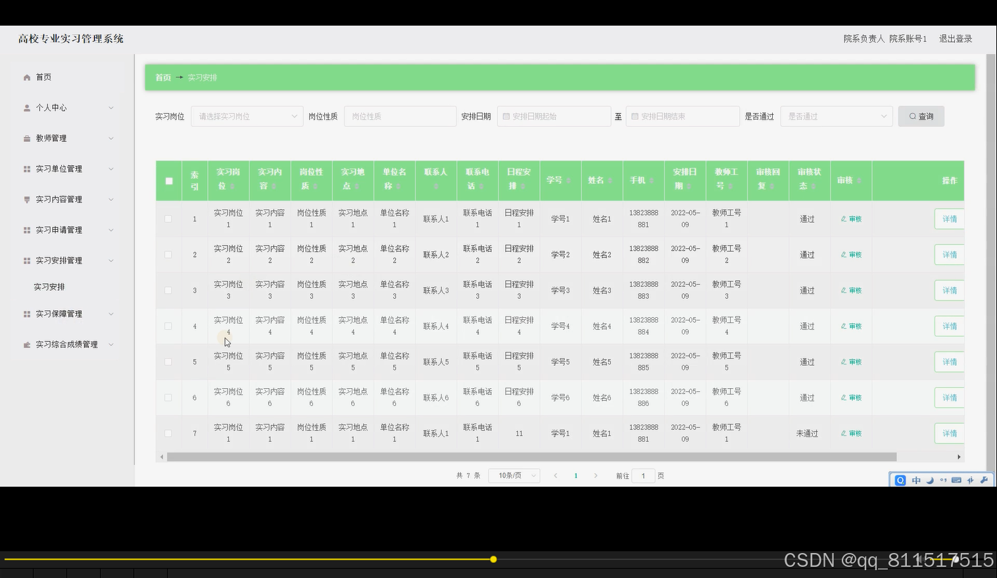
Task: Click 院系账号1 account name in header
Action: pyautogui.click(x=908, y=39)
